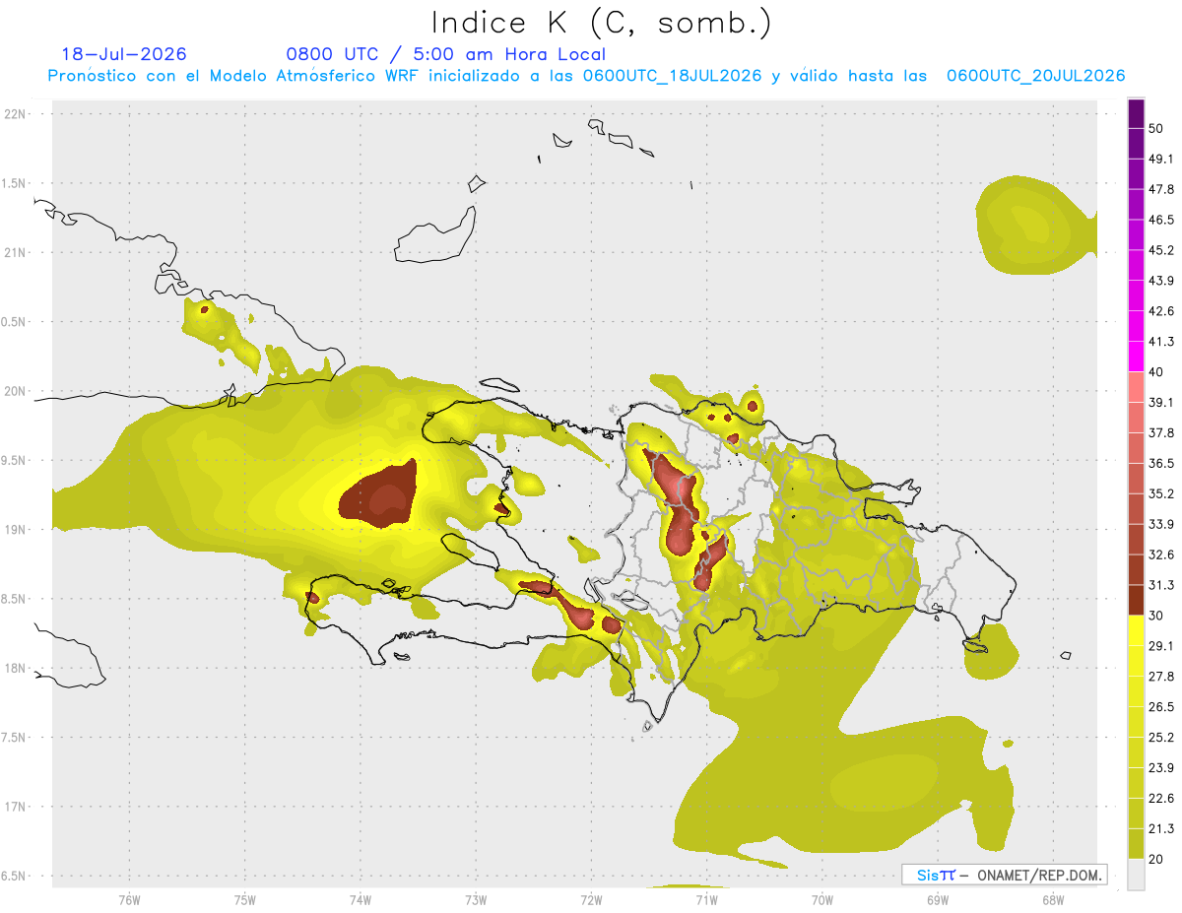Click the '26.5' value on the color scale
This screenshot has width=1182, height=913.
pos(1161,707)
